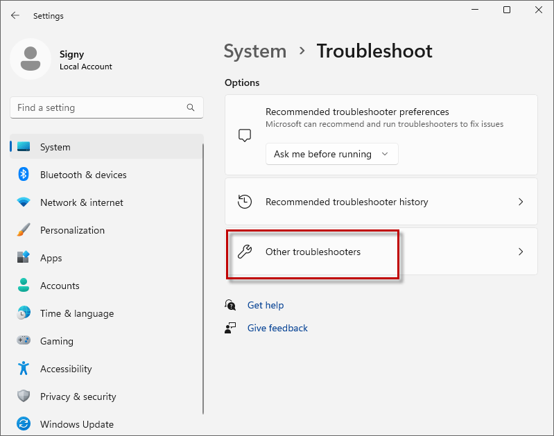Viewport: 554px width, 436px height.
Task: Open the Apps settings page
Action: pyautogui.click(x=107, y=258)
